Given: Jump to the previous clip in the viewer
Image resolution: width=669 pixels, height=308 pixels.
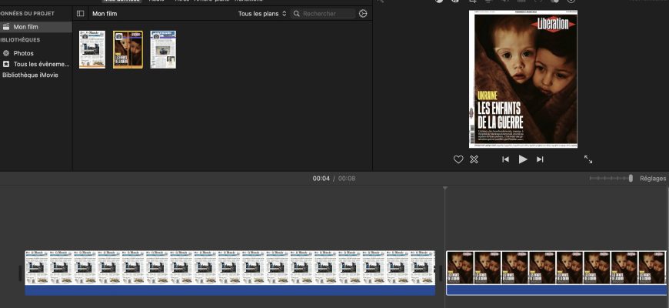Looking at the screenshot, I should click(505, 159).
